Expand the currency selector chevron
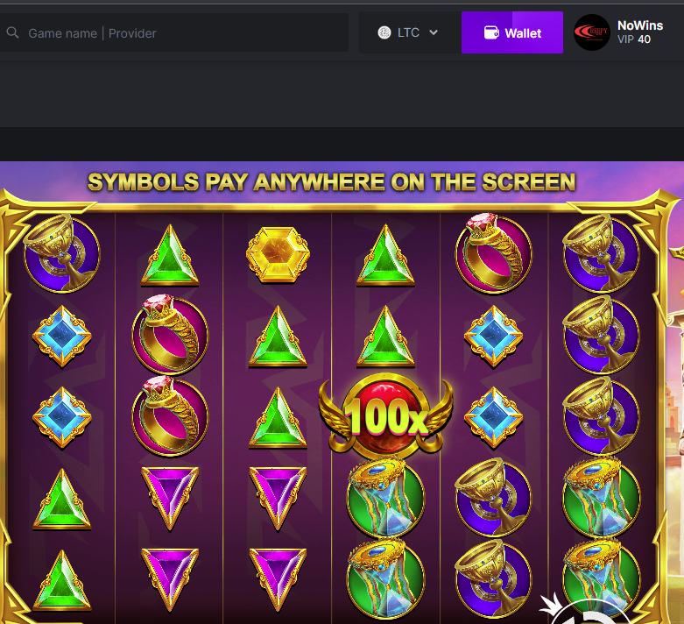This screenshot has height=624, width=684. 434,32
